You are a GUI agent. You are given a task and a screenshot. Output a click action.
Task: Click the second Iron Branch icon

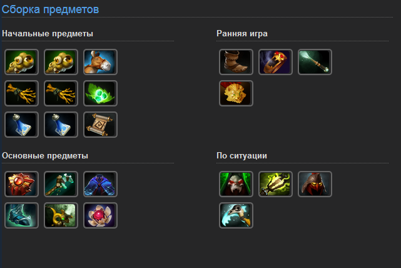point(61,93)
